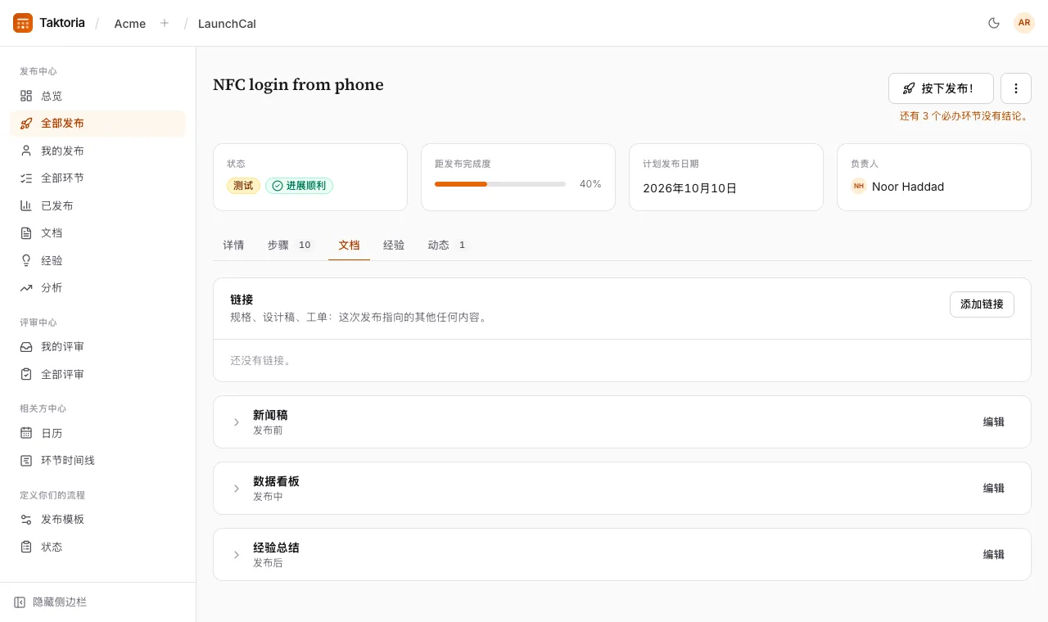1048x622 pixels.
Task: Open sidebar 状态 settings page
Action: point(97,547)
